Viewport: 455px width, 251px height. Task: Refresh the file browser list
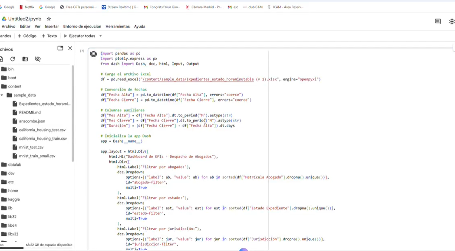pos(13,59)
